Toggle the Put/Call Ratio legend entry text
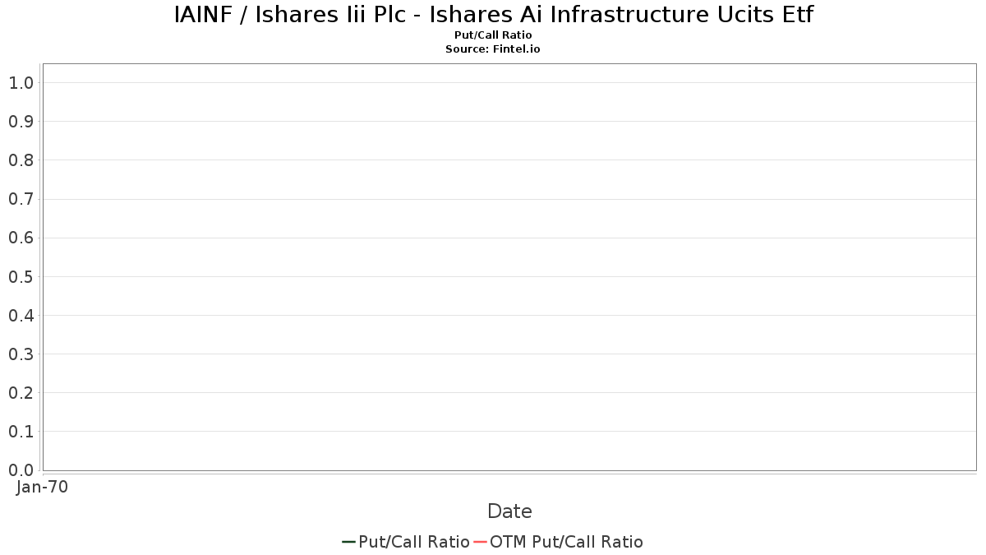 413,542
